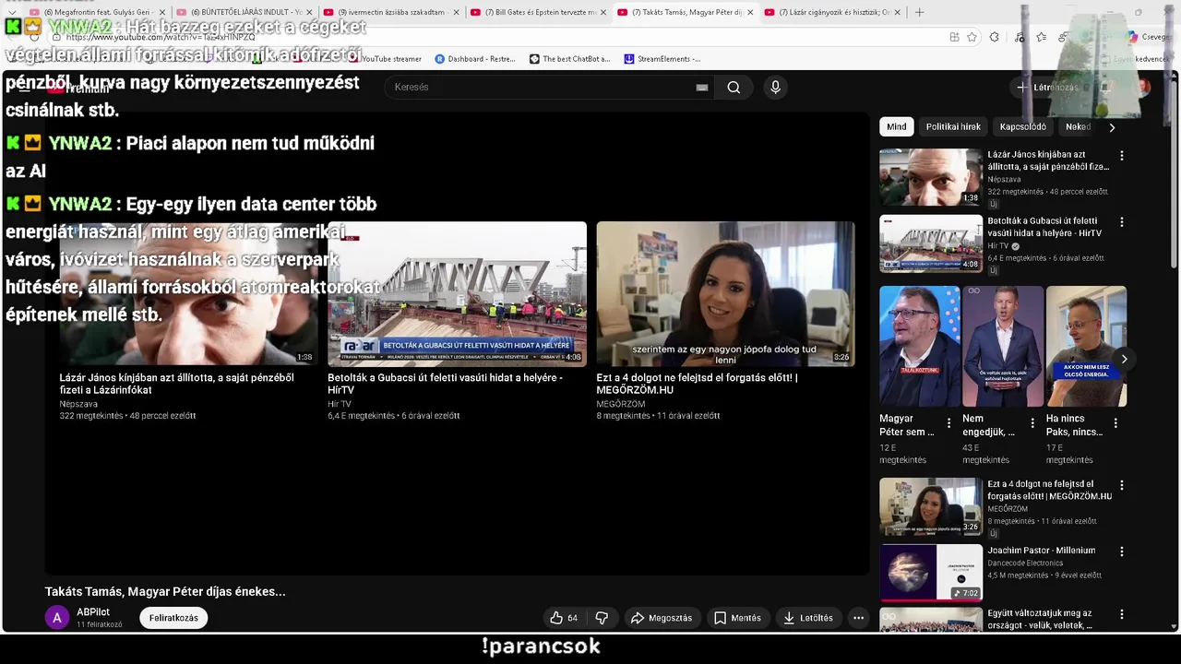
Task: Open end-screen title Betolták a Gubacsi út
Action: coord(445,384)
